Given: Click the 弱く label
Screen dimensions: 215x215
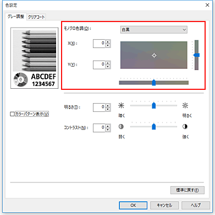Looking at the screenshot, I should pyautogui.click(x=122, y=137).
